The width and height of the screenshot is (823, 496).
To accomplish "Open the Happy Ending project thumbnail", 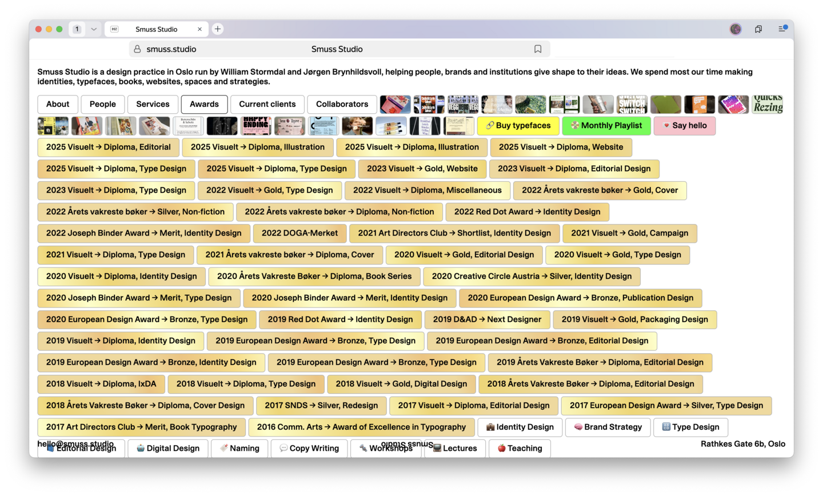I will click(x=255, y=126).
